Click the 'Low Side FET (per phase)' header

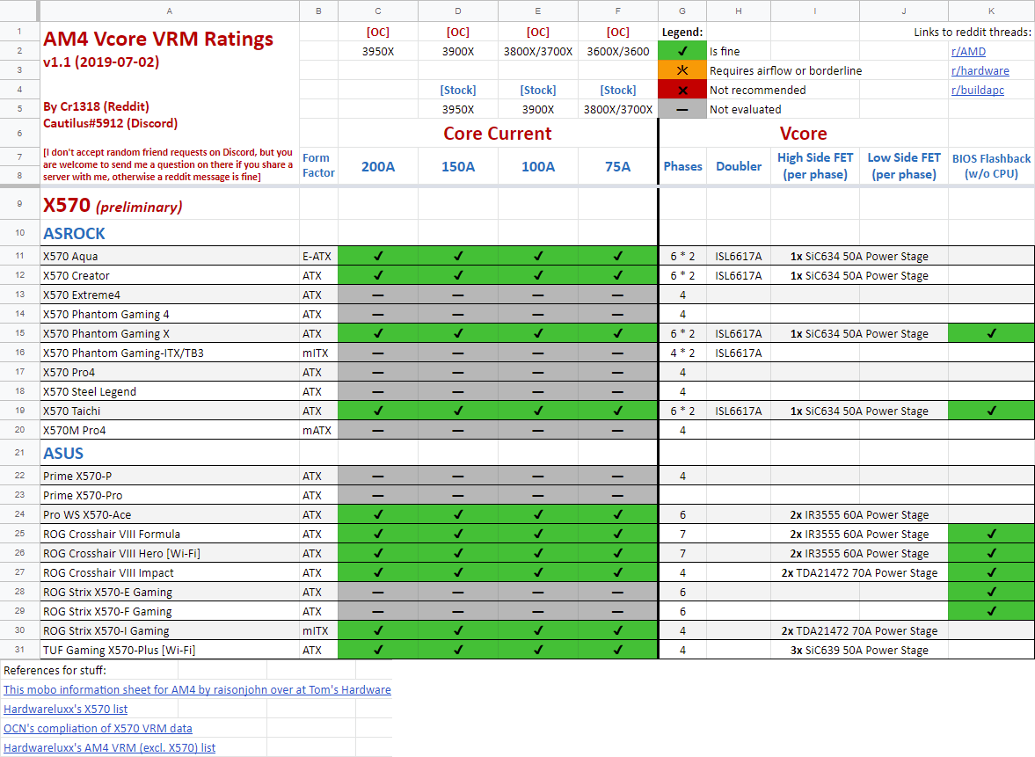904,166
